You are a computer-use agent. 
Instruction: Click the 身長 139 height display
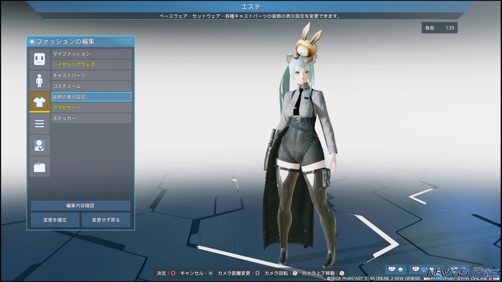point(440,28)
